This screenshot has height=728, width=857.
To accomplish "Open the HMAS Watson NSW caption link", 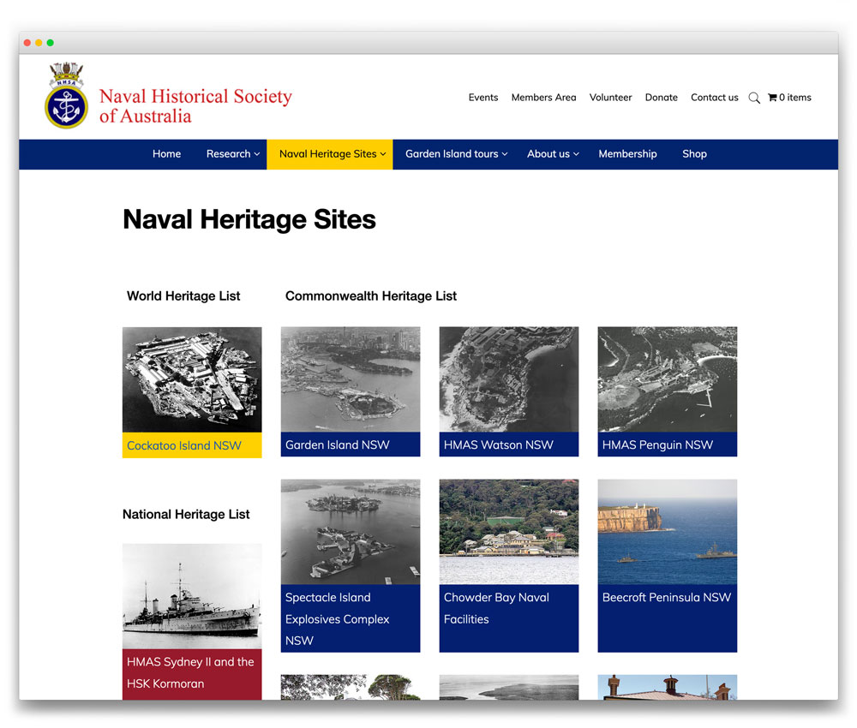I will click(x=499, y=445).
